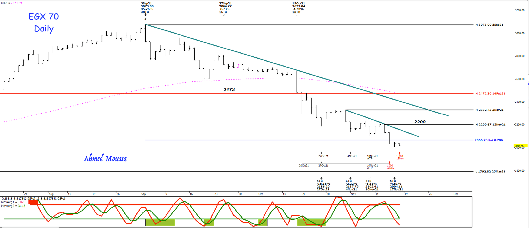Viewport: 529px width, 228px height.
Task: Select the red 18Nov cycle marker
Action: click(400, 157)
